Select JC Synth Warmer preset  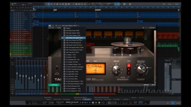click(74, 86)
